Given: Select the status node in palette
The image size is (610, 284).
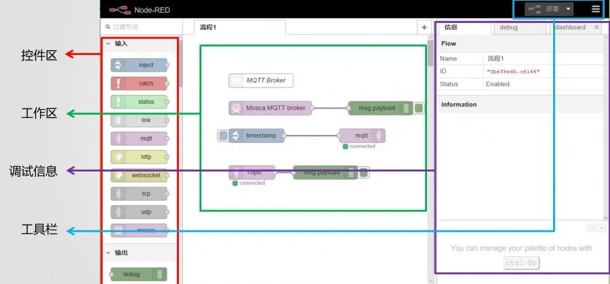Looking at the screenshot, I should (x=139, y=102).
